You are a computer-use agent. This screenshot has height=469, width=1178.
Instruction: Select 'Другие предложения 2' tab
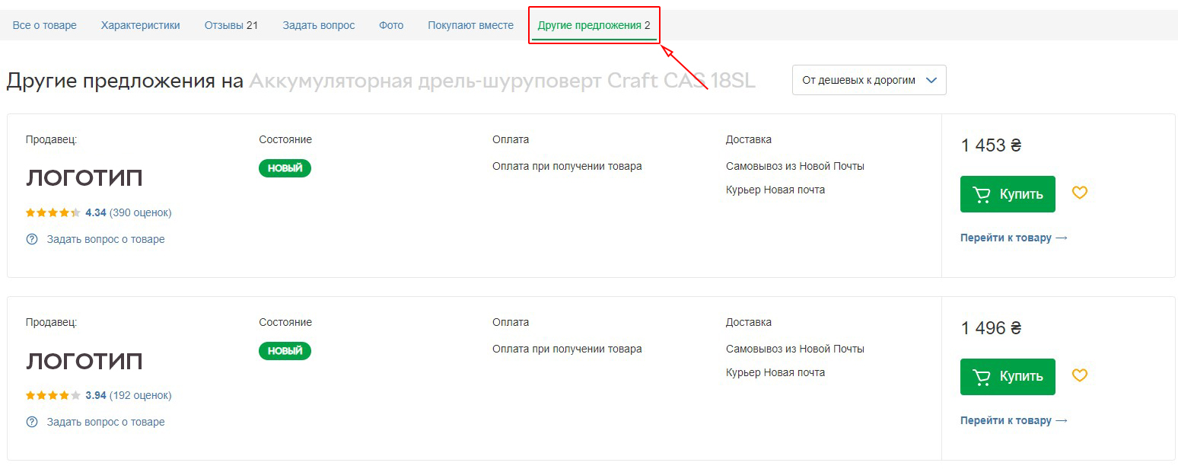(594, 25)
